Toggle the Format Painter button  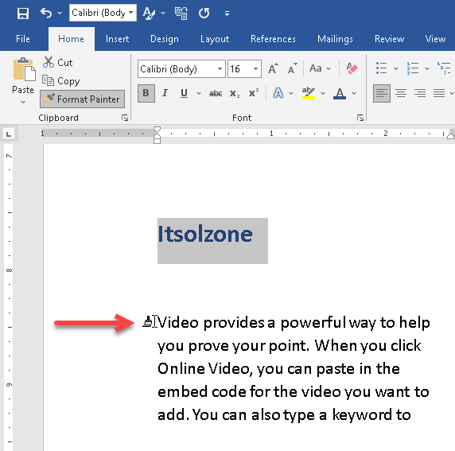pyautogui.click(x=83, y=99)
